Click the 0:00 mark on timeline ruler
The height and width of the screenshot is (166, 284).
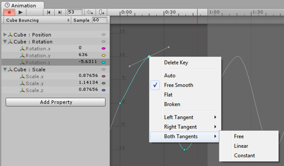point(126,12)
